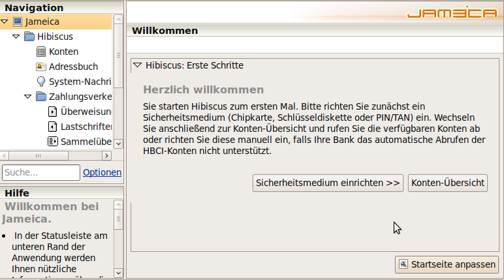
Task: Collapse the 'Hibiscus: Erste Schritte' section
Action: tap(138, 65)
